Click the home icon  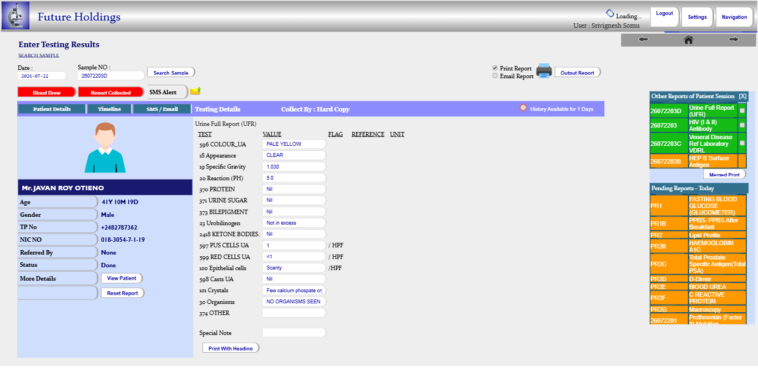coord(689,39)
